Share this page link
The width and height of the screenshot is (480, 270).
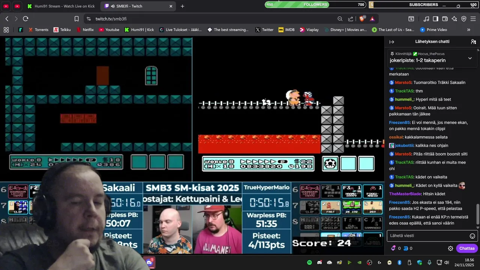351,19
